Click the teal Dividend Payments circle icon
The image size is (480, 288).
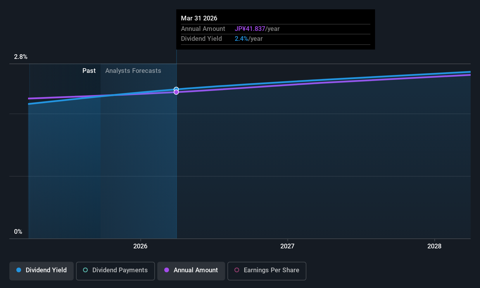point(85,270)
